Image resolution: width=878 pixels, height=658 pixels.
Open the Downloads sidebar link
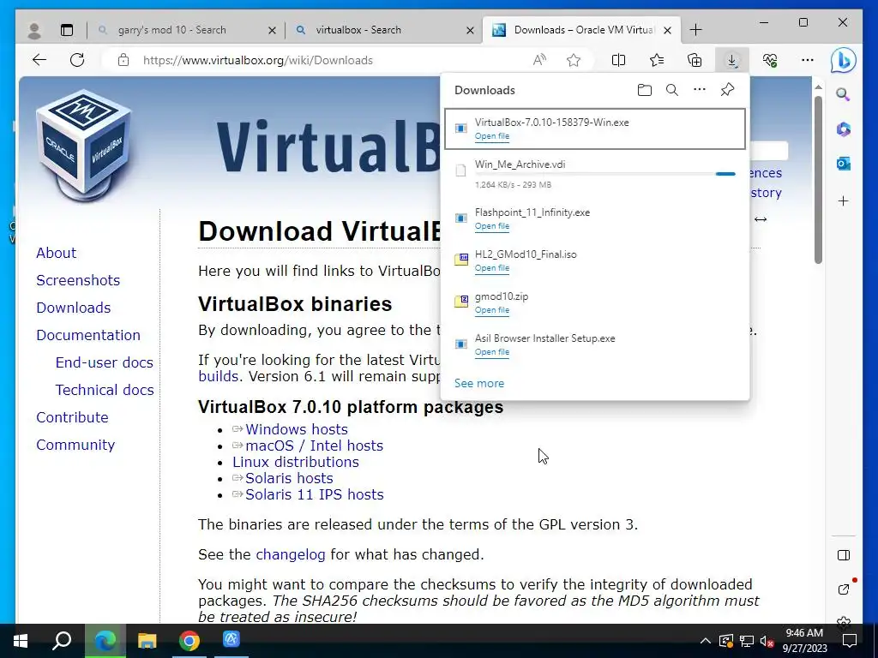click(x=74, y=308)
